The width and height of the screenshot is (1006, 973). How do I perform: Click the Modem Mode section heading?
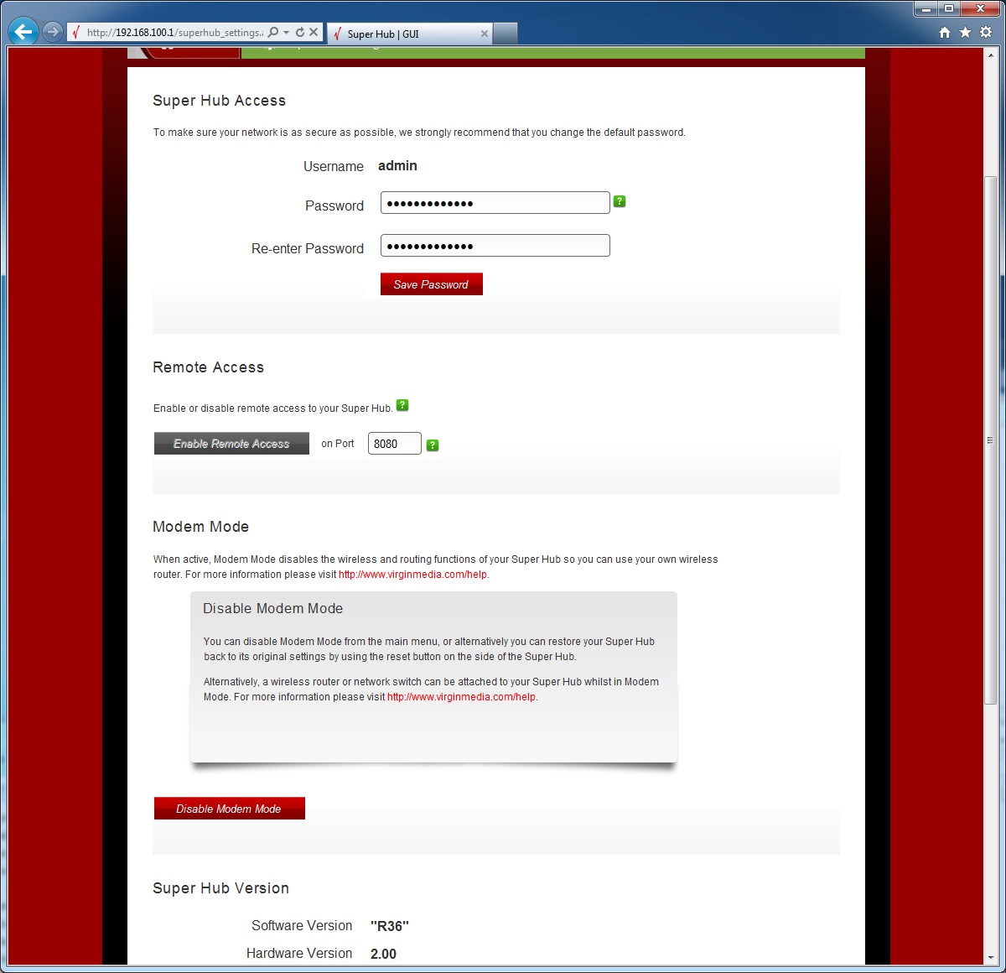point(201,527)
